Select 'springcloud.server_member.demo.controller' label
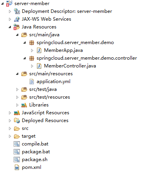149x172 pixels. (87, 58)
